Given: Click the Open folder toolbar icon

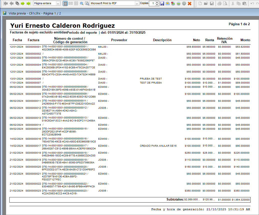Looking at the screenshot, I should tap(206, 3).
